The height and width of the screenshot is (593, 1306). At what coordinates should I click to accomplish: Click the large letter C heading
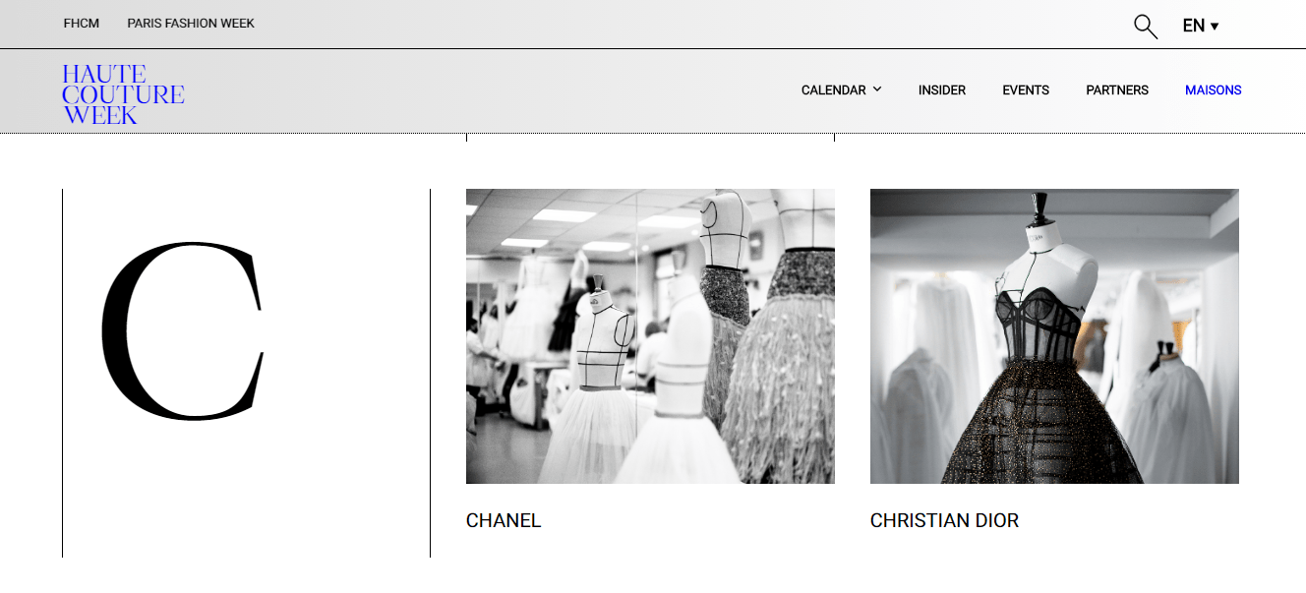(x=183, y=331)
